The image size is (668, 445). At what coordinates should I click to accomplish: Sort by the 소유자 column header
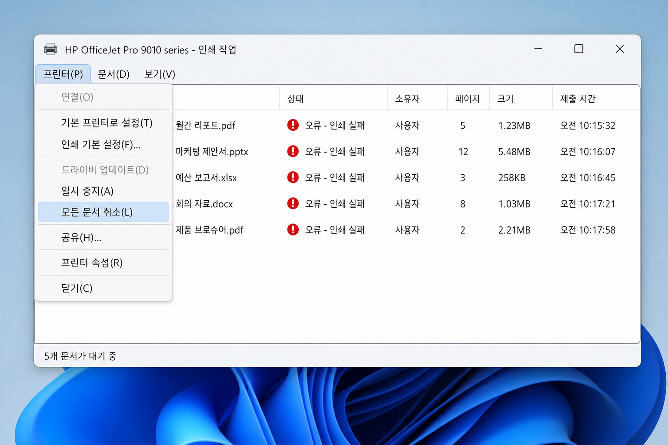(x=417, y=99)
